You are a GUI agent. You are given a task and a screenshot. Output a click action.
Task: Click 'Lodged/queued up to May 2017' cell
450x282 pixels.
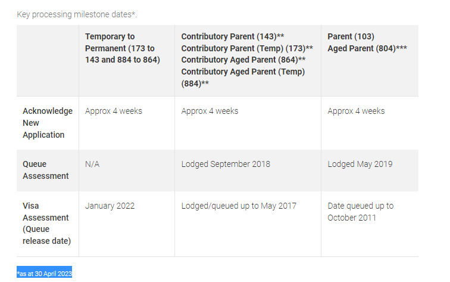pos(239,206)
